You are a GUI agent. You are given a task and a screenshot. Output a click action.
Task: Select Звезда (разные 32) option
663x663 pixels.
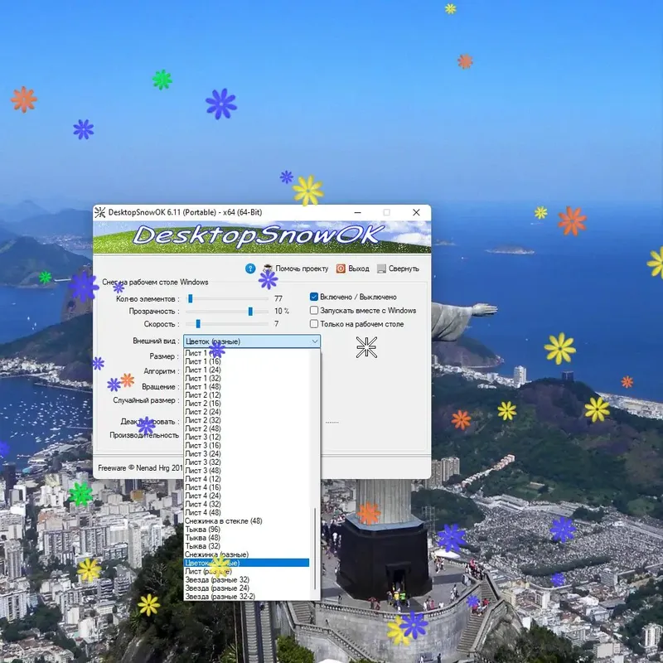(x=246, y=580)
